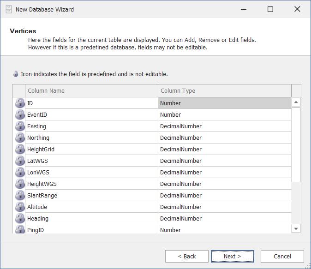311x269 pixels.
Task: Select the ID column type Number cell
Action: coord(225,103)
